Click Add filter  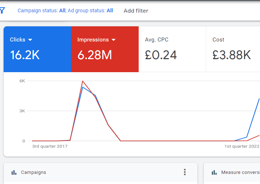[x=136, y=11]
